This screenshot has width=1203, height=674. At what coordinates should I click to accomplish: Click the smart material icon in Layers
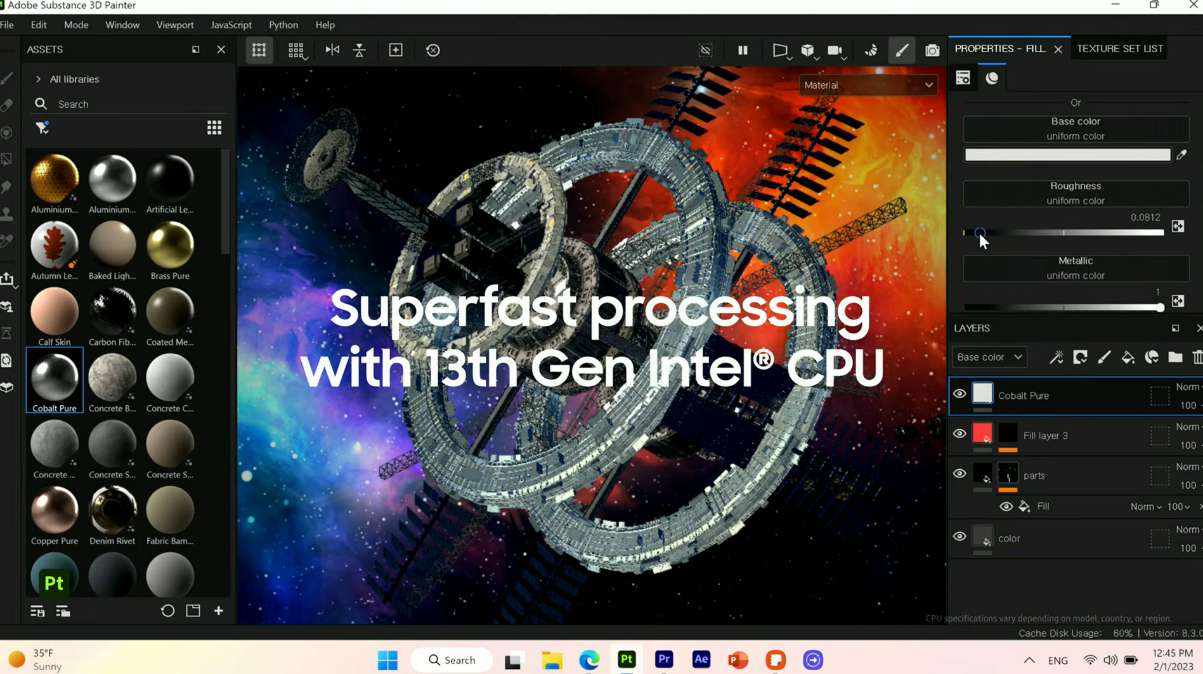click(x=1152, y=358)
